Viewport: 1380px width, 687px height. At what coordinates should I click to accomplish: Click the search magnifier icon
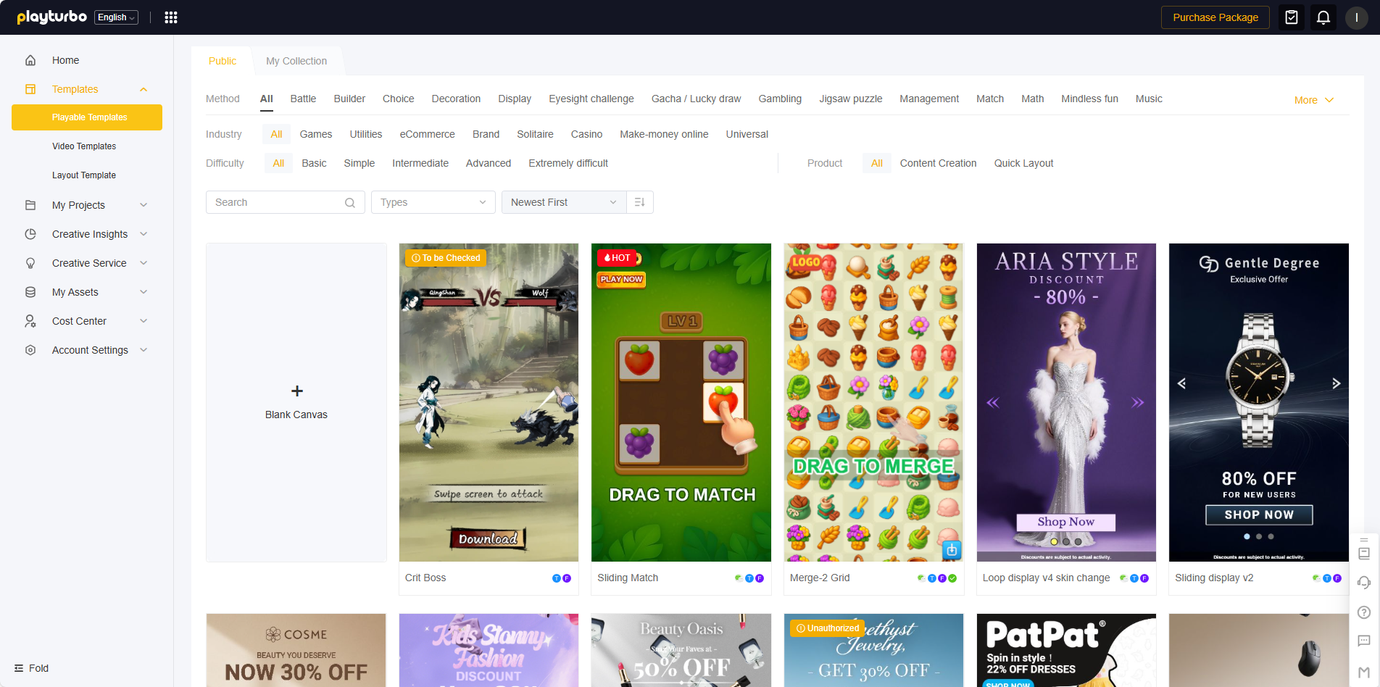[x=350, y=203]
